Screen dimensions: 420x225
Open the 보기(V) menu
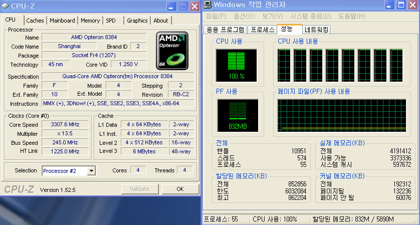click(273, 17)
